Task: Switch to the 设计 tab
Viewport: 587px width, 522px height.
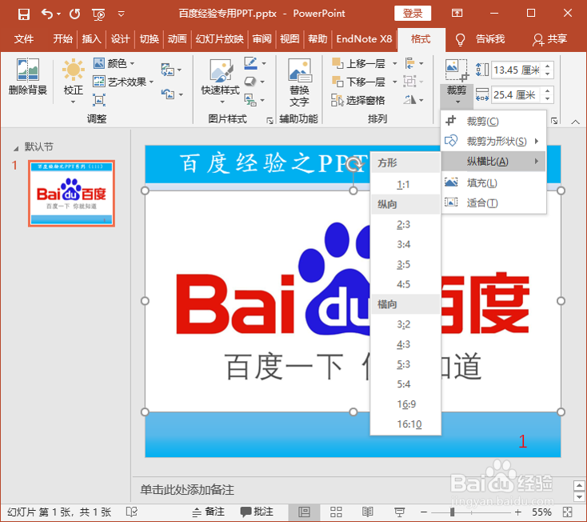Action: tap(120, 39)
